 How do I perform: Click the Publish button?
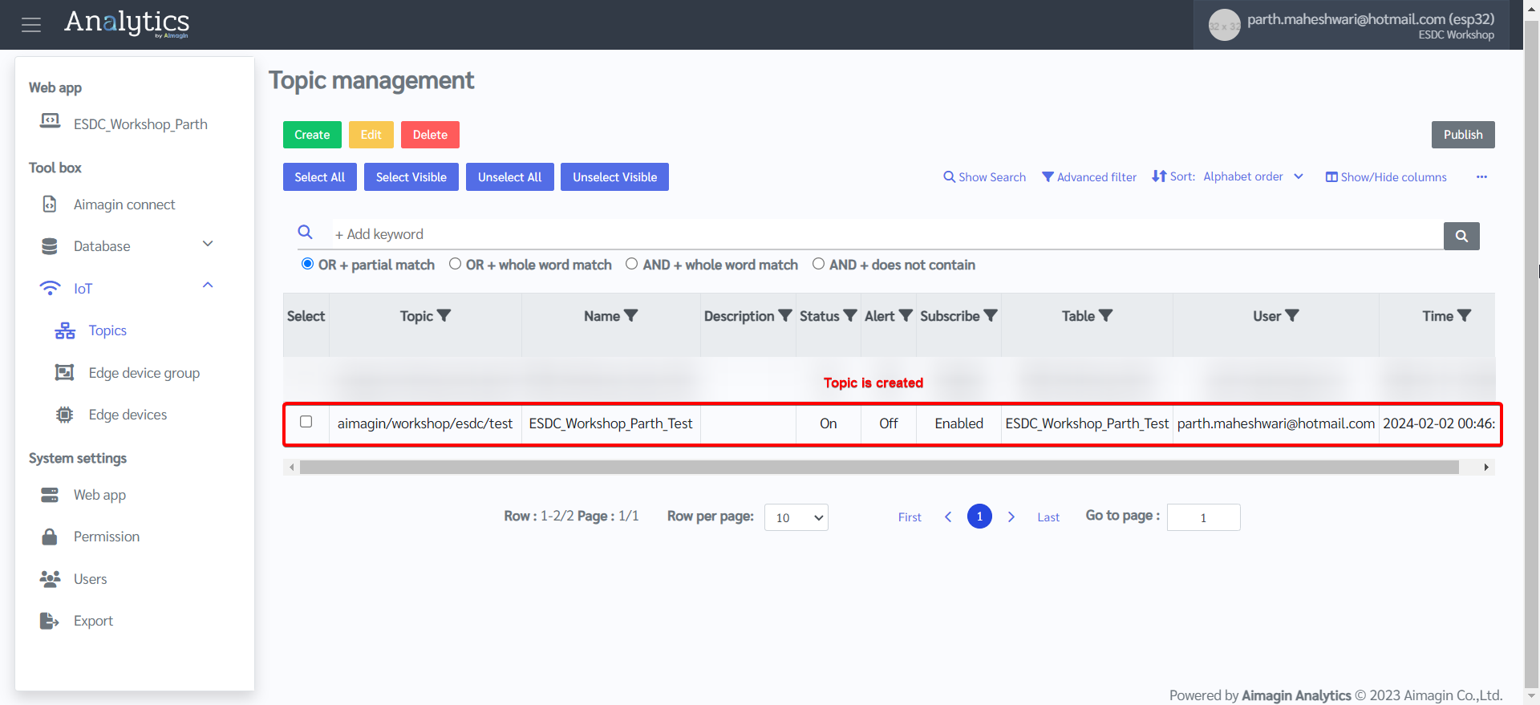click(1463, 135)
